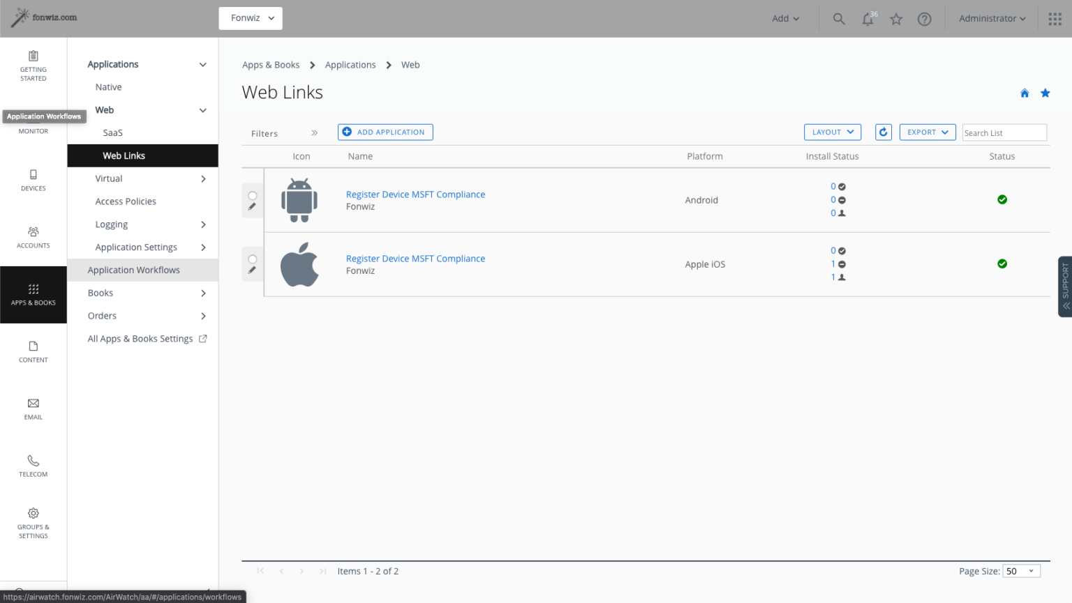Viewport: 1072px width, 603px height.
Task: Open the Accounts section
Action: pyautogui.click(x=33, y=238)
